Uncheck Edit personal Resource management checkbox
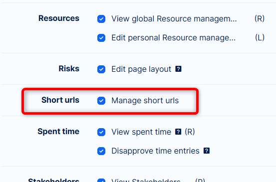This screenshot has width=276, height=182. [101, 38]
